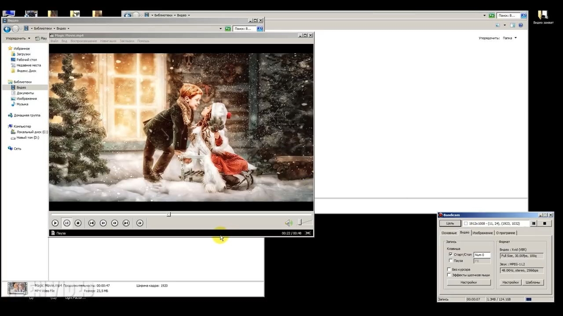Viewport: 563px width, 316px height.
Task: Toggle the Старт/Стоп hotkey checkbox
Action: tap(450, 255)
